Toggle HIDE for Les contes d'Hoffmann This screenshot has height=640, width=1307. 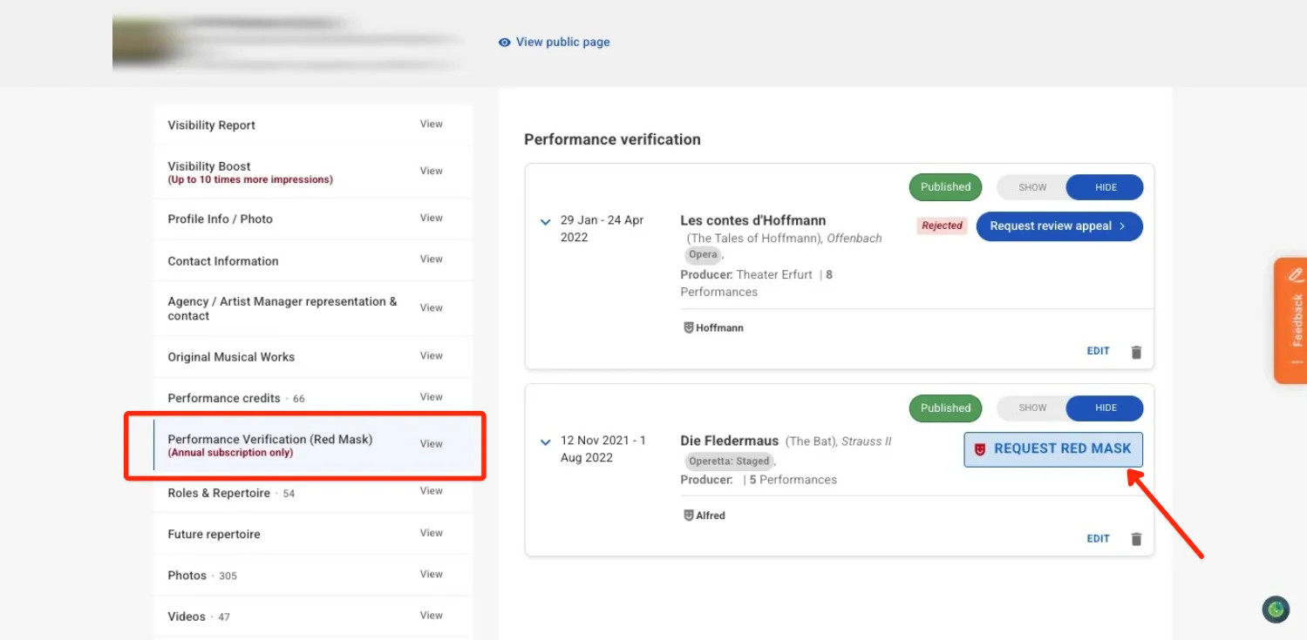(x=1106, y=187)
